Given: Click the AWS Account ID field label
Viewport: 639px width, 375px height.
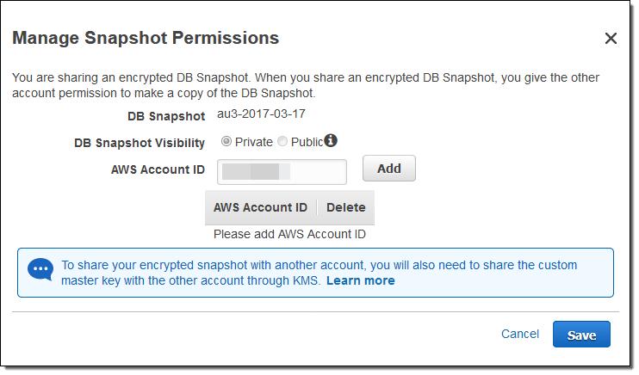Looking at the screenshot, I should click(158, 169).
